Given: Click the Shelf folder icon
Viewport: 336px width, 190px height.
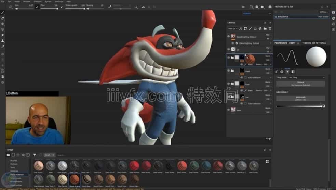Looking at the screenshot, I should pos(8,155).
